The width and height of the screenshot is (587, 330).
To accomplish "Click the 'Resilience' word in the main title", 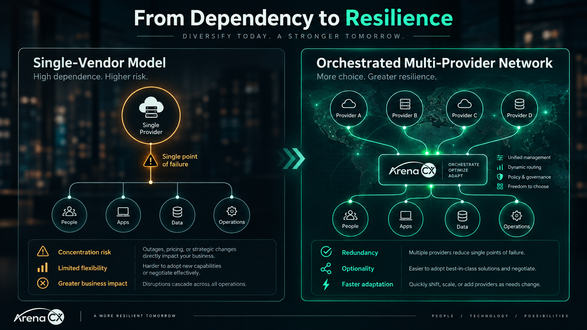I will [x=399, y=18].
